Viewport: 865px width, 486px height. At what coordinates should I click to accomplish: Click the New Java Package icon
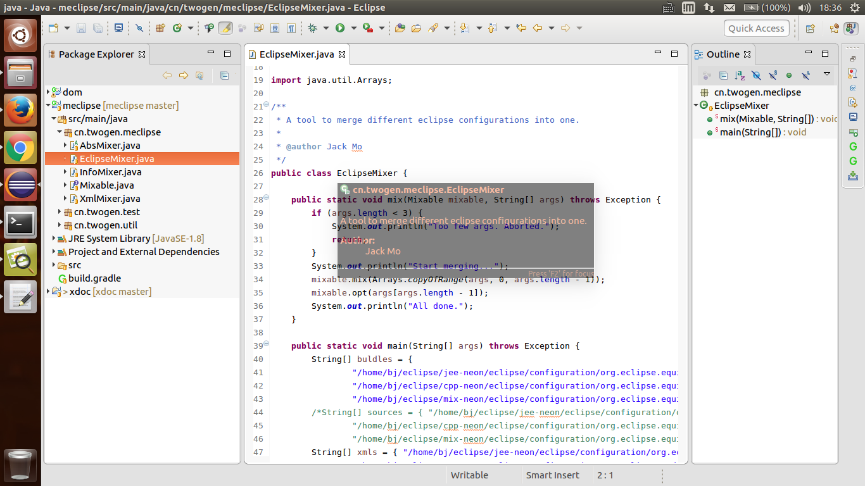point(160,28)
